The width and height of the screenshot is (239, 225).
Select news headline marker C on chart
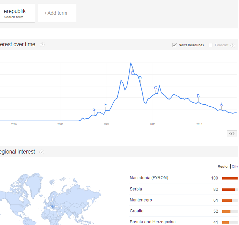tap(155, 88)
